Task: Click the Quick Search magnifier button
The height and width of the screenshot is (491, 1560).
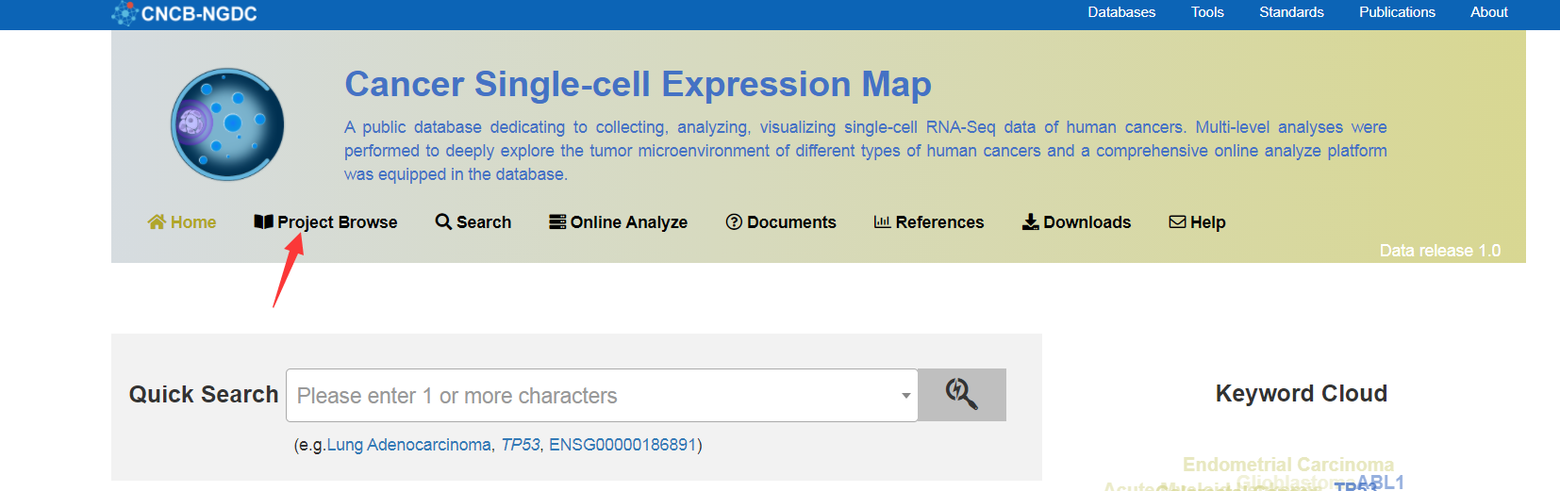Action: [x=962, y=395]
